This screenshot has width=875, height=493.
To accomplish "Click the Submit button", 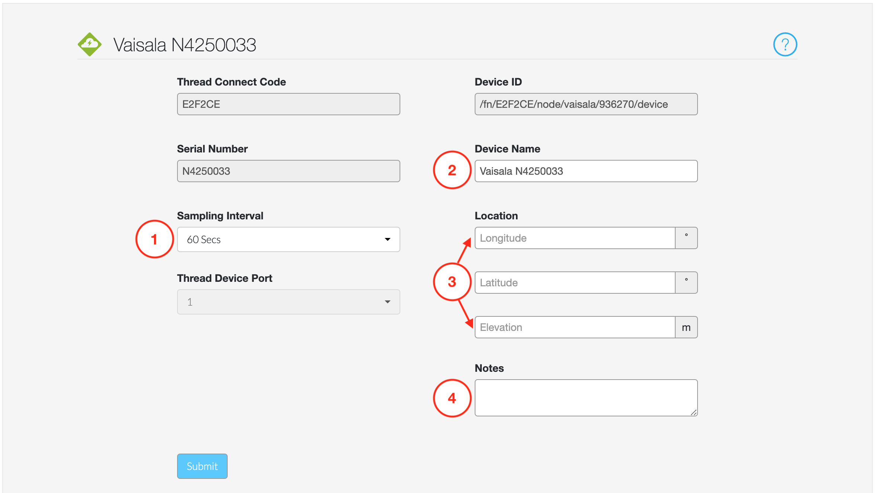I will point(202,466).
